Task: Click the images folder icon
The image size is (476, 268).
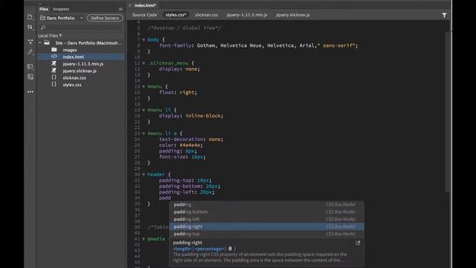Action: (x=54, y=50)
